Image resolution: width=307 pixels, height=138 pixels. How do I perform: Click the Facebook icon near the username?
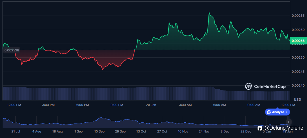point(260,128)
